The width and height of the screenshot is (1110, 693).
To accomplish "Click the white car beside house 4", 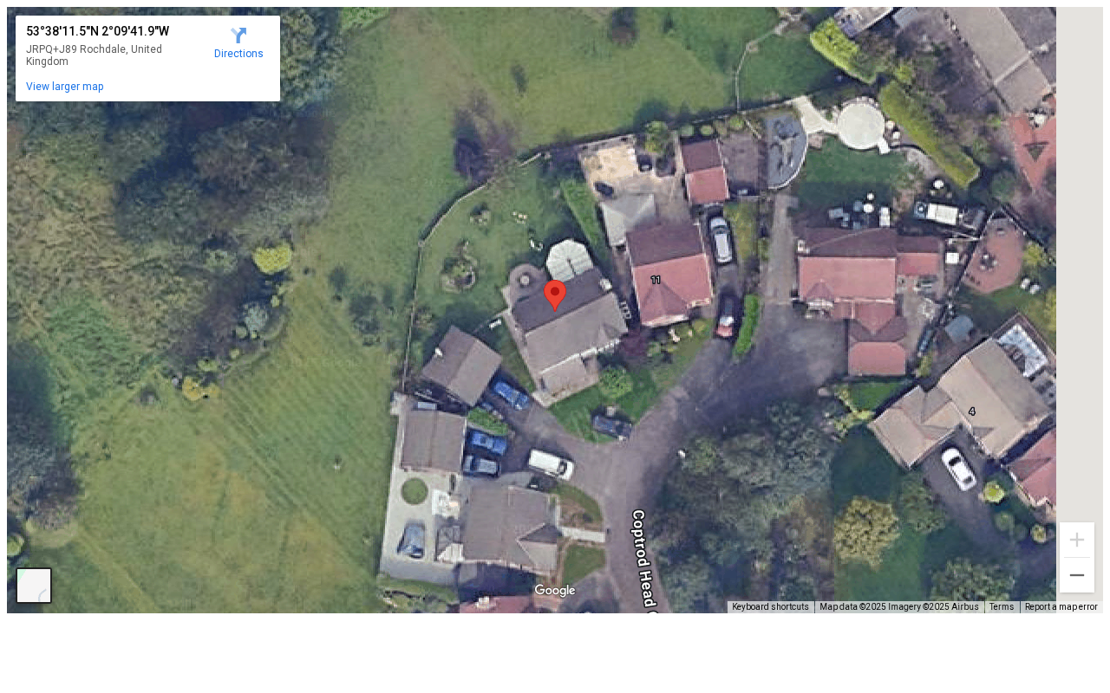I will (x=959, y=468).
